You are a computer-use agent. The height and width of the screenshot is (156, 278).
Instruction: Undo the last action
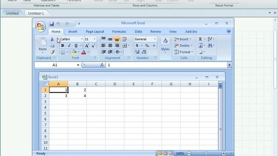58,24
